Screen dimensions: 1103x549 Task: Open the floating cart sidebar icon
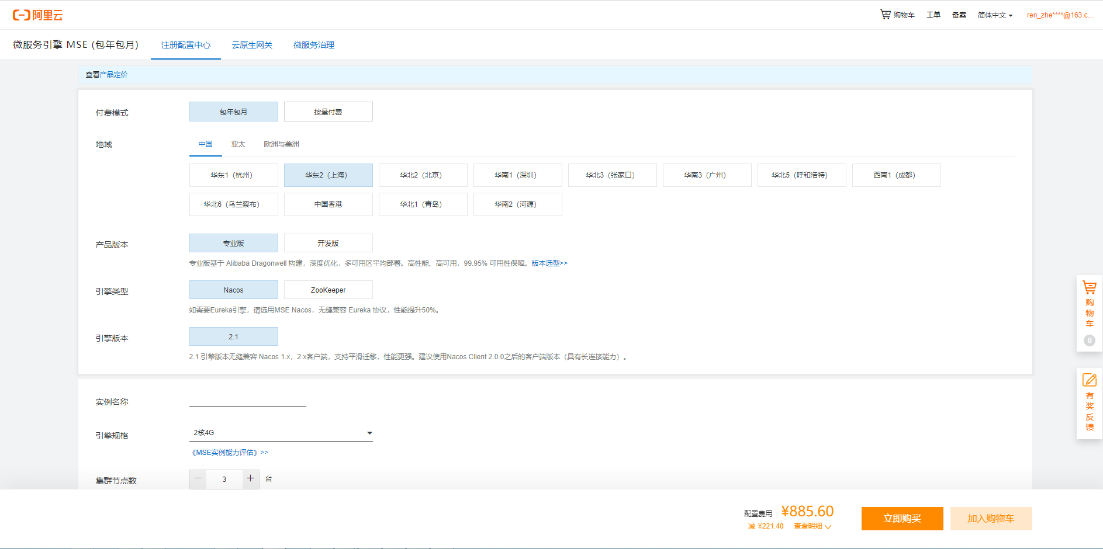1089,287
